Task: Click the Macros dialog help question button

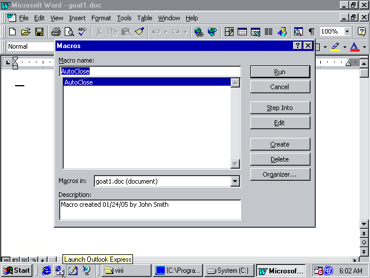Action: click(298, 45)
